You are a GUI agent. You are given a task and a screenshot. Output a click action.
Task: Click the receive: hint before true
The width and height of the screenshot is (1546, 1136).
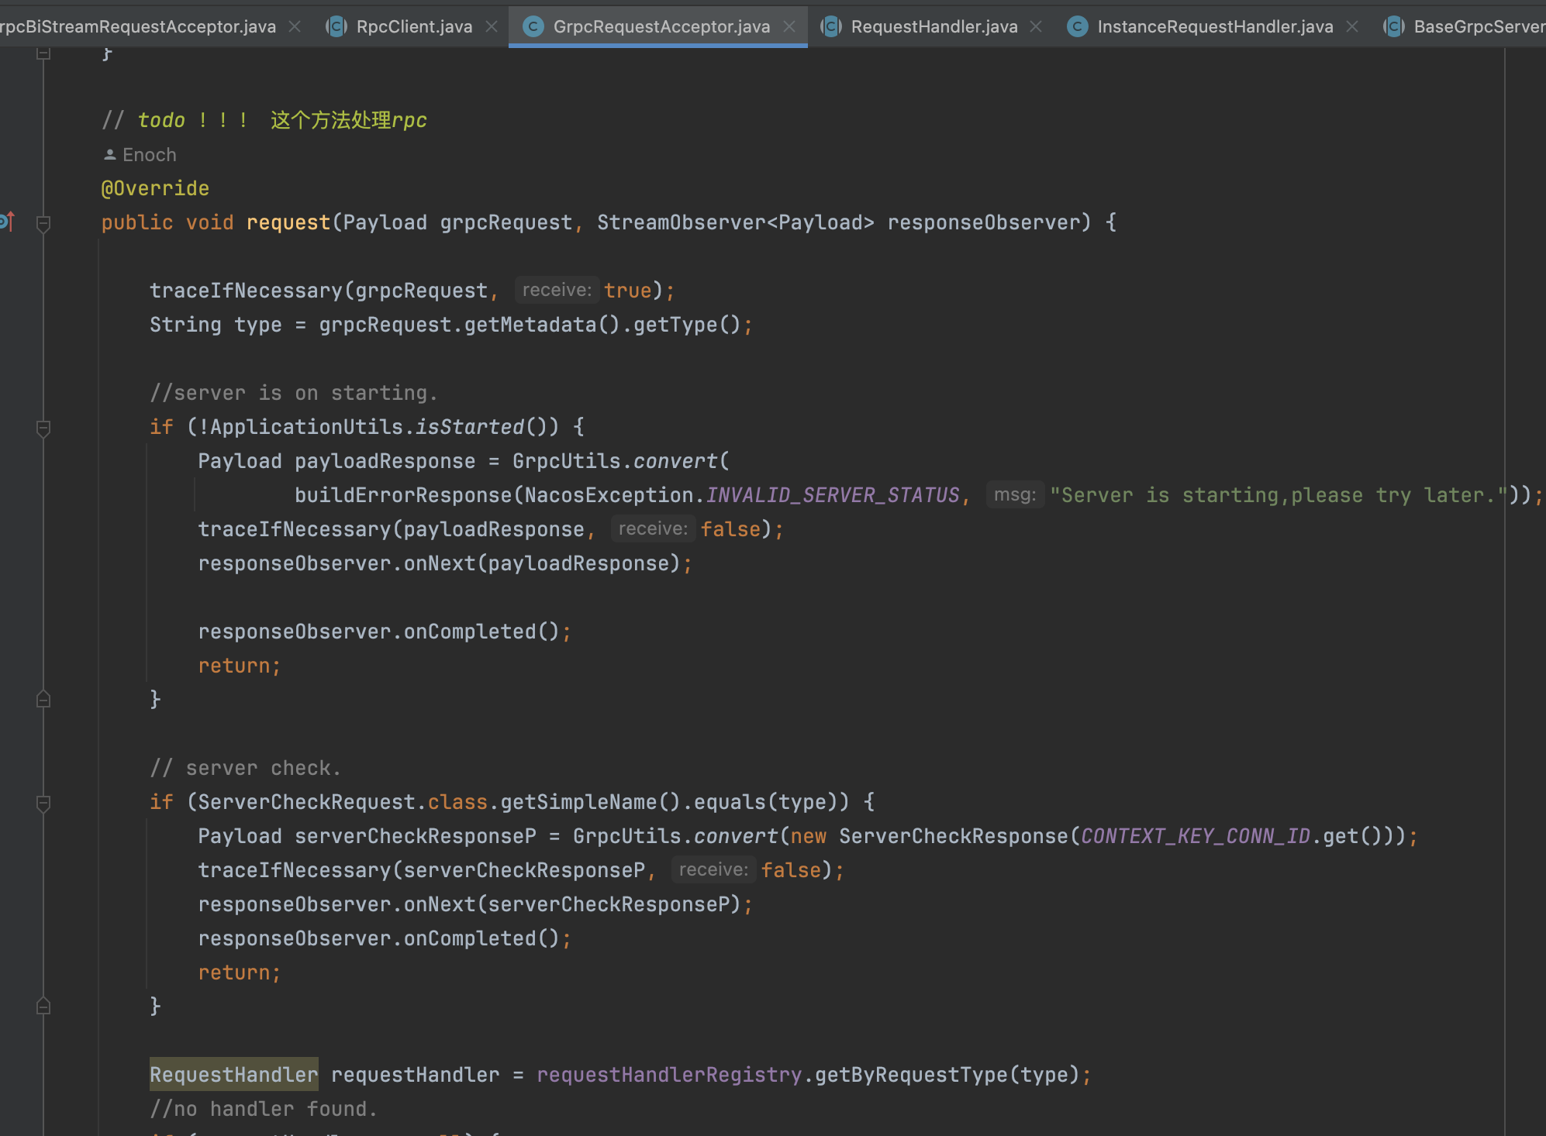pyautogui.click(x=557, y=290)
